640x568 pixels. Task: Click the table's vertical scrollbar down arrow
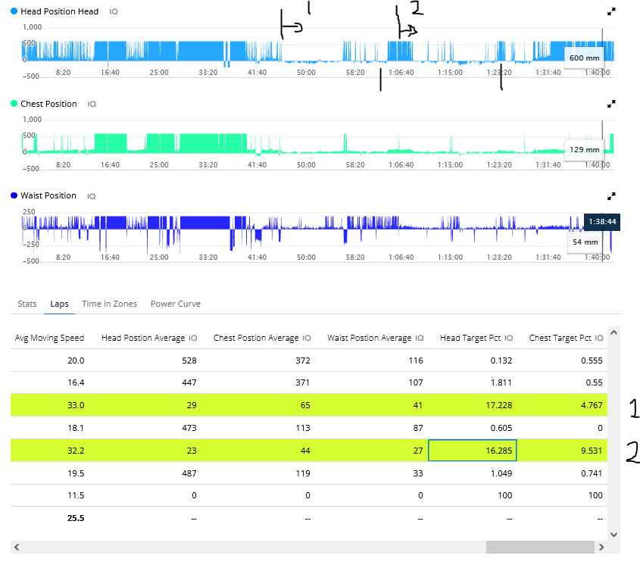coord(614,533)
